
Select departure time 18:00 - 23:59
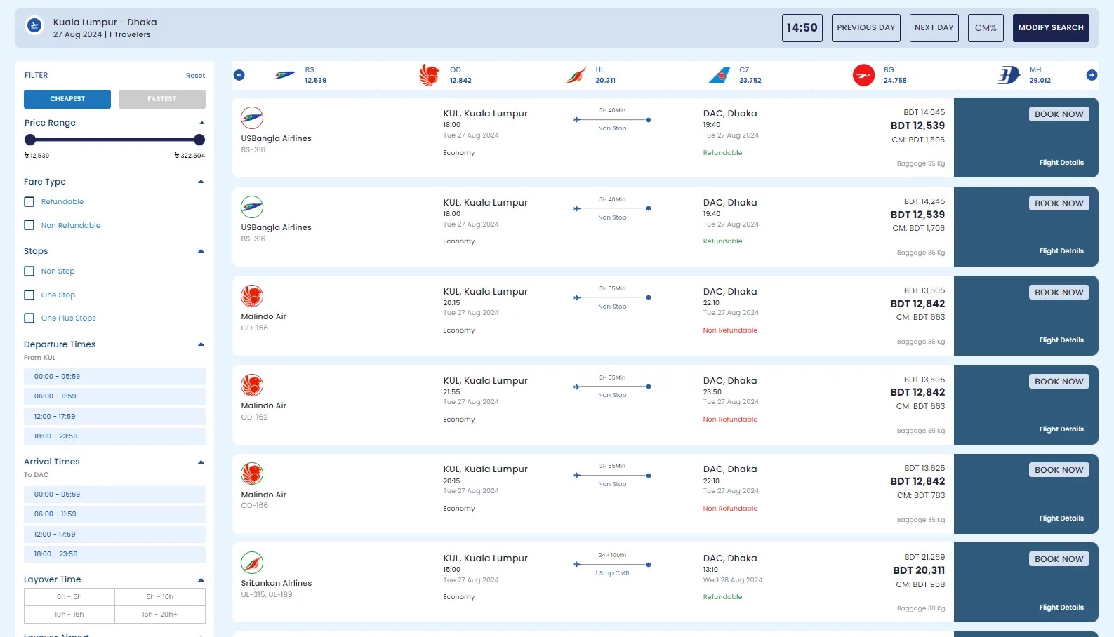(x=114, y=436)
